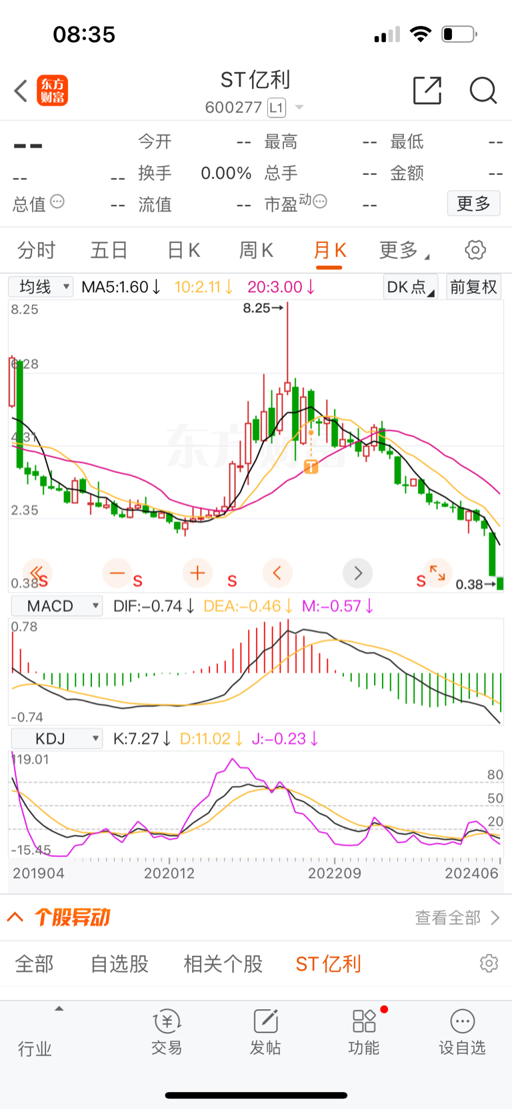Open 交易 trade icon
Image resolution: width=512 pixels, height=1110 pixels.
point(167,1032)
